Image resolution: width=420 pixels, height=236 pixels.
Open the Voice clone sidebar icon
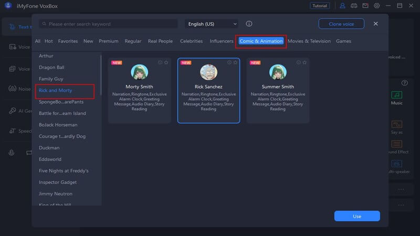[x=12, y=69]
